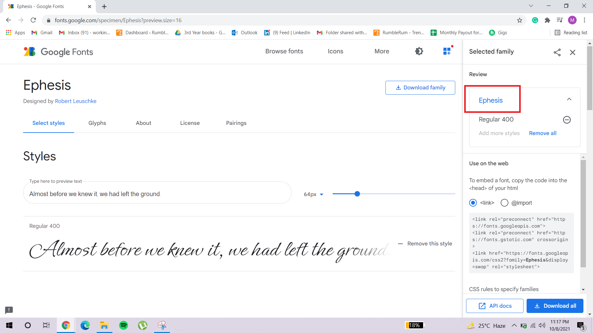The image size is (593, 333).
Task: Open a new browser tab
Action: [x=104, y=6]
